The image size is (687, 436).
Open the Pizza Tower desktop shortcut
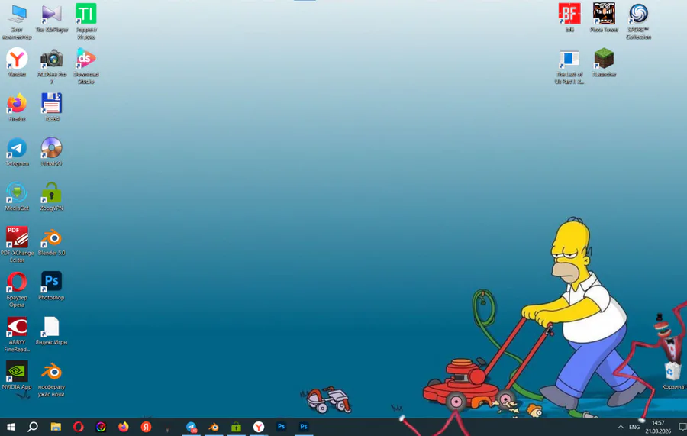(x=605, y=18)
